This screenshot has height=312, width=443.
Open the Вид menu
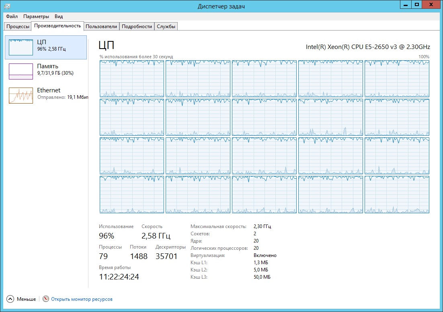59,16
